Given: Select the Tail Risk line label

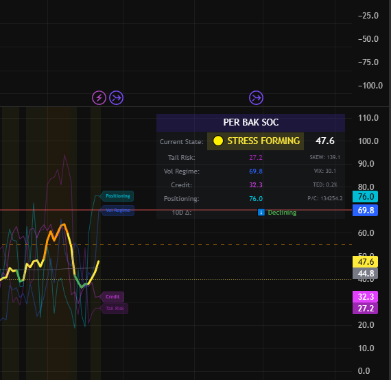Looking at the screenshot, I should [x=115, y=309].
